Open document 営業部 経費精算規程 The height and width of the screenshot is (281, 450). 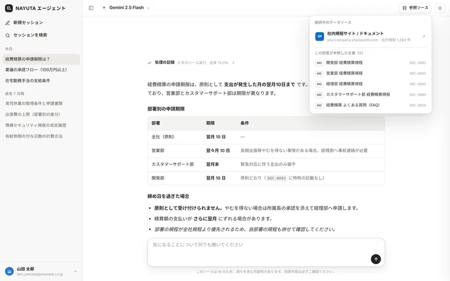371,74
